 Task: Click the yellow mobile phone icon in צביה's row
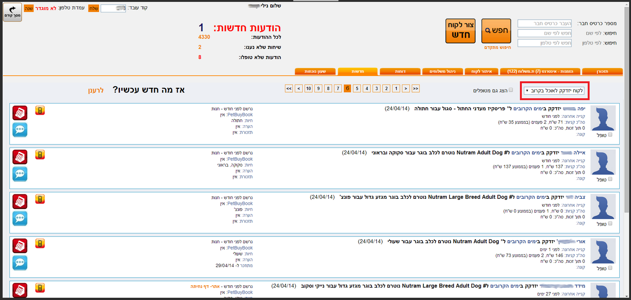click(40, 199)
